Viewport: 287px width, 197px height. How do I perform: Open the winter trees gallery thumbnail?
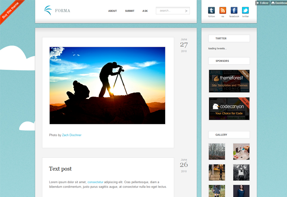[217, 152]
